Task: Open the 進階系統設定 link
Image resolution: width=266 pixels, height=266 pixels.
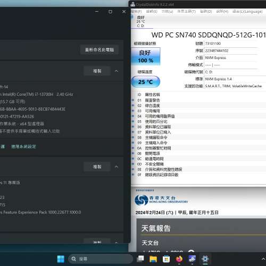Action: coord(23,147)
